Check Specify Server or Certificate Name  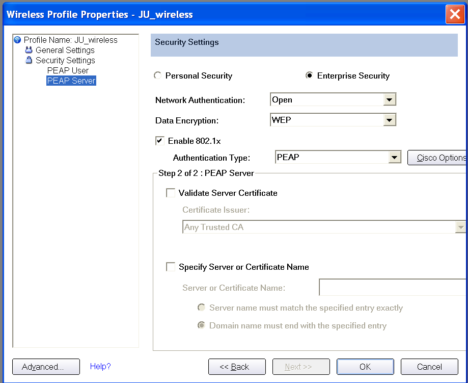171,266
